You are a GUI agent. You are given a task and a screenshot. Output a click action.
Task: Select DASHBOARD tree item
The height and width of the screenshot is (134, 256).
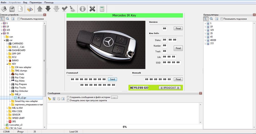[19, 50]
